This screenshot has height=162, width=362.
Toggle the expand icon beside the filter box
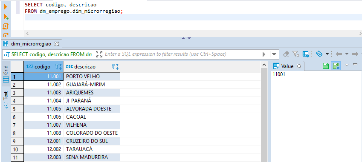[99, 54]
